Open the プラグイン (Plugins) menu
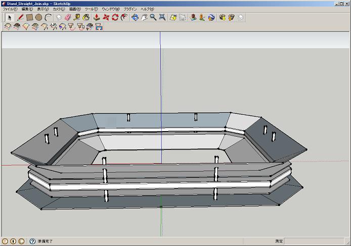Image resolution: width=351 pixels, height=246 pixels. point(130,9)
